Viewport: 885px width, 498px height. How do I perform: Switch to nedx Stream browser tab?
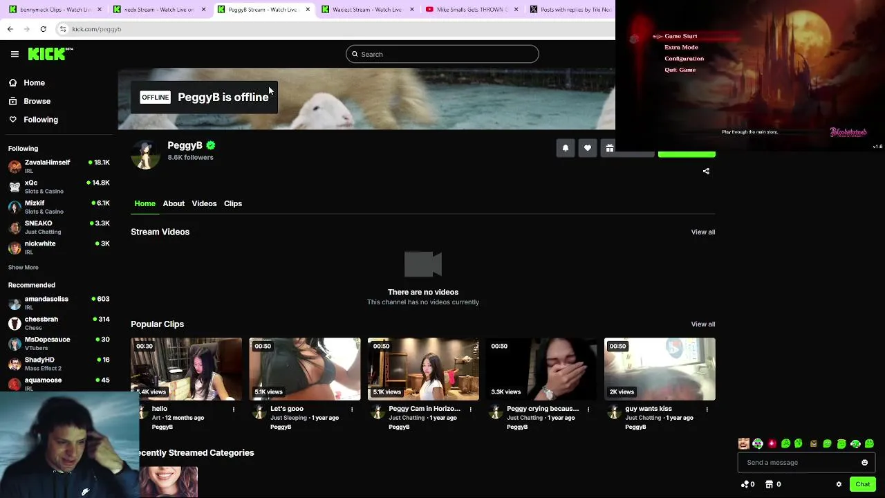point(160,10)
